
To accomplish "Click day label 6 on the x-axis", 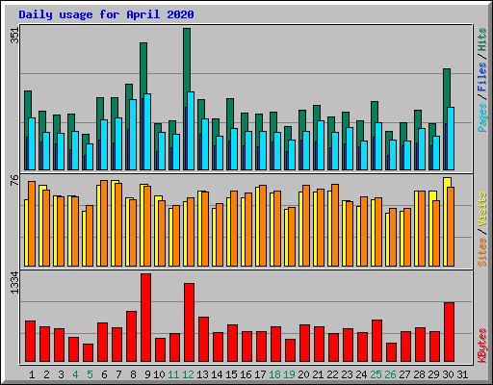I will tap(104, 374).
